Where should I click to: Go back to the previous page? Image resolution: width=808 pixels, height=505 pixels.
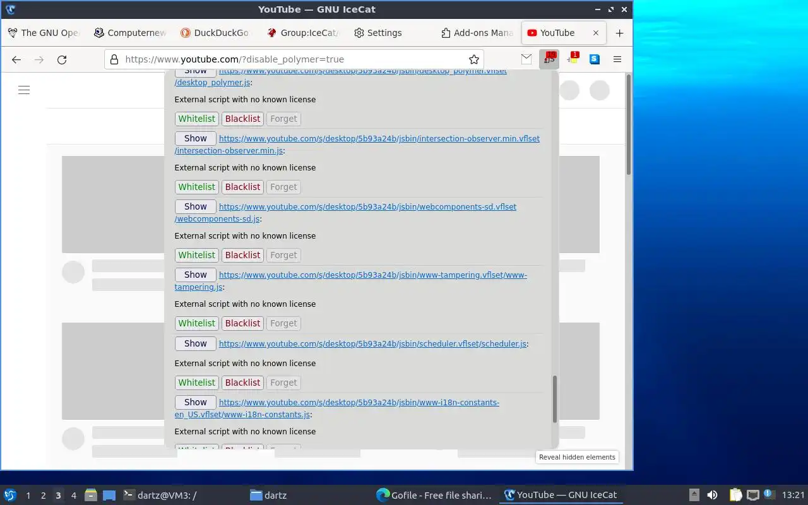[x=16, y=59]
